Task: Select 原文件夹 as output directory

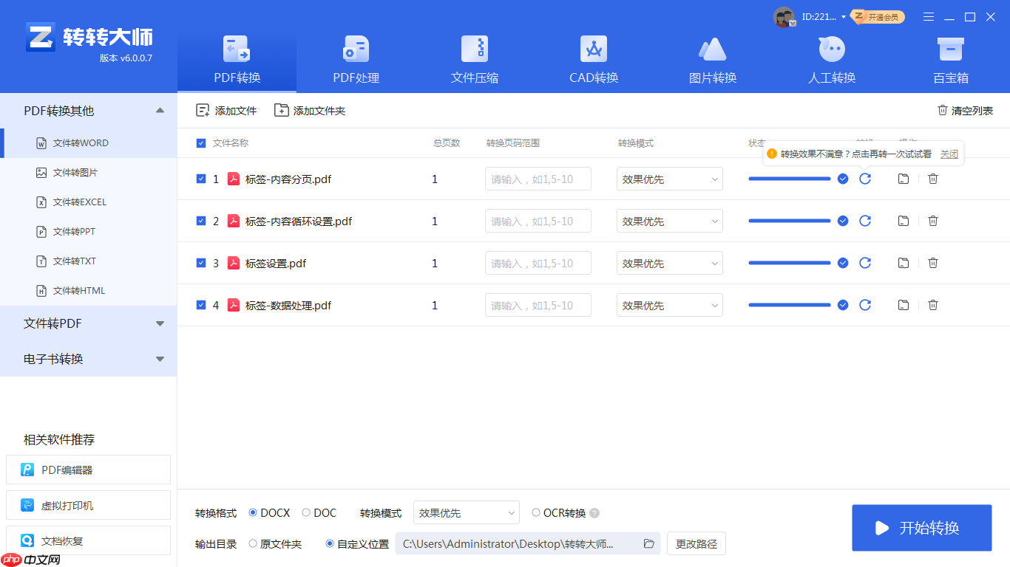Action: point(253,544)
